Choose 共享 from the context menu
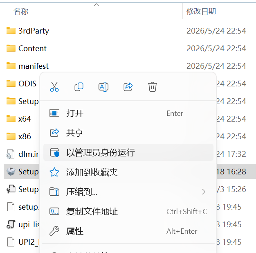This screenshot has width=256, height=253. coord(128,133)
